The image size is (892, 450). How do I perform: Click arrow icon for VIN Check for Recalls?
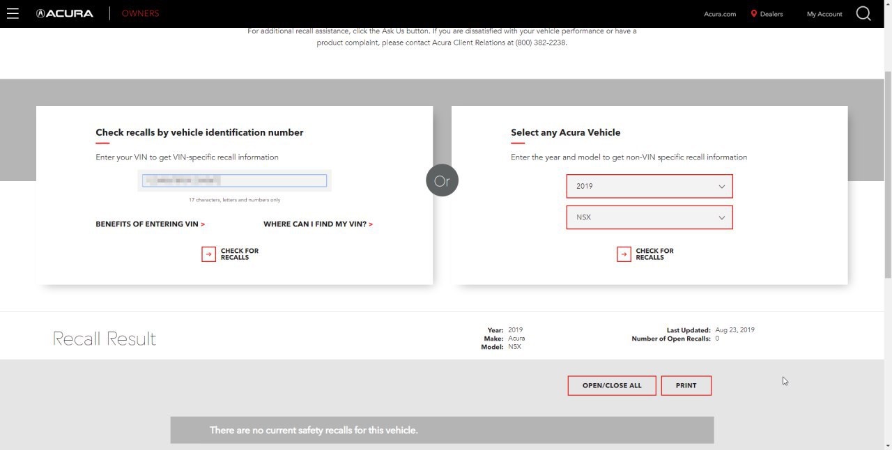[x=208, y=254]
